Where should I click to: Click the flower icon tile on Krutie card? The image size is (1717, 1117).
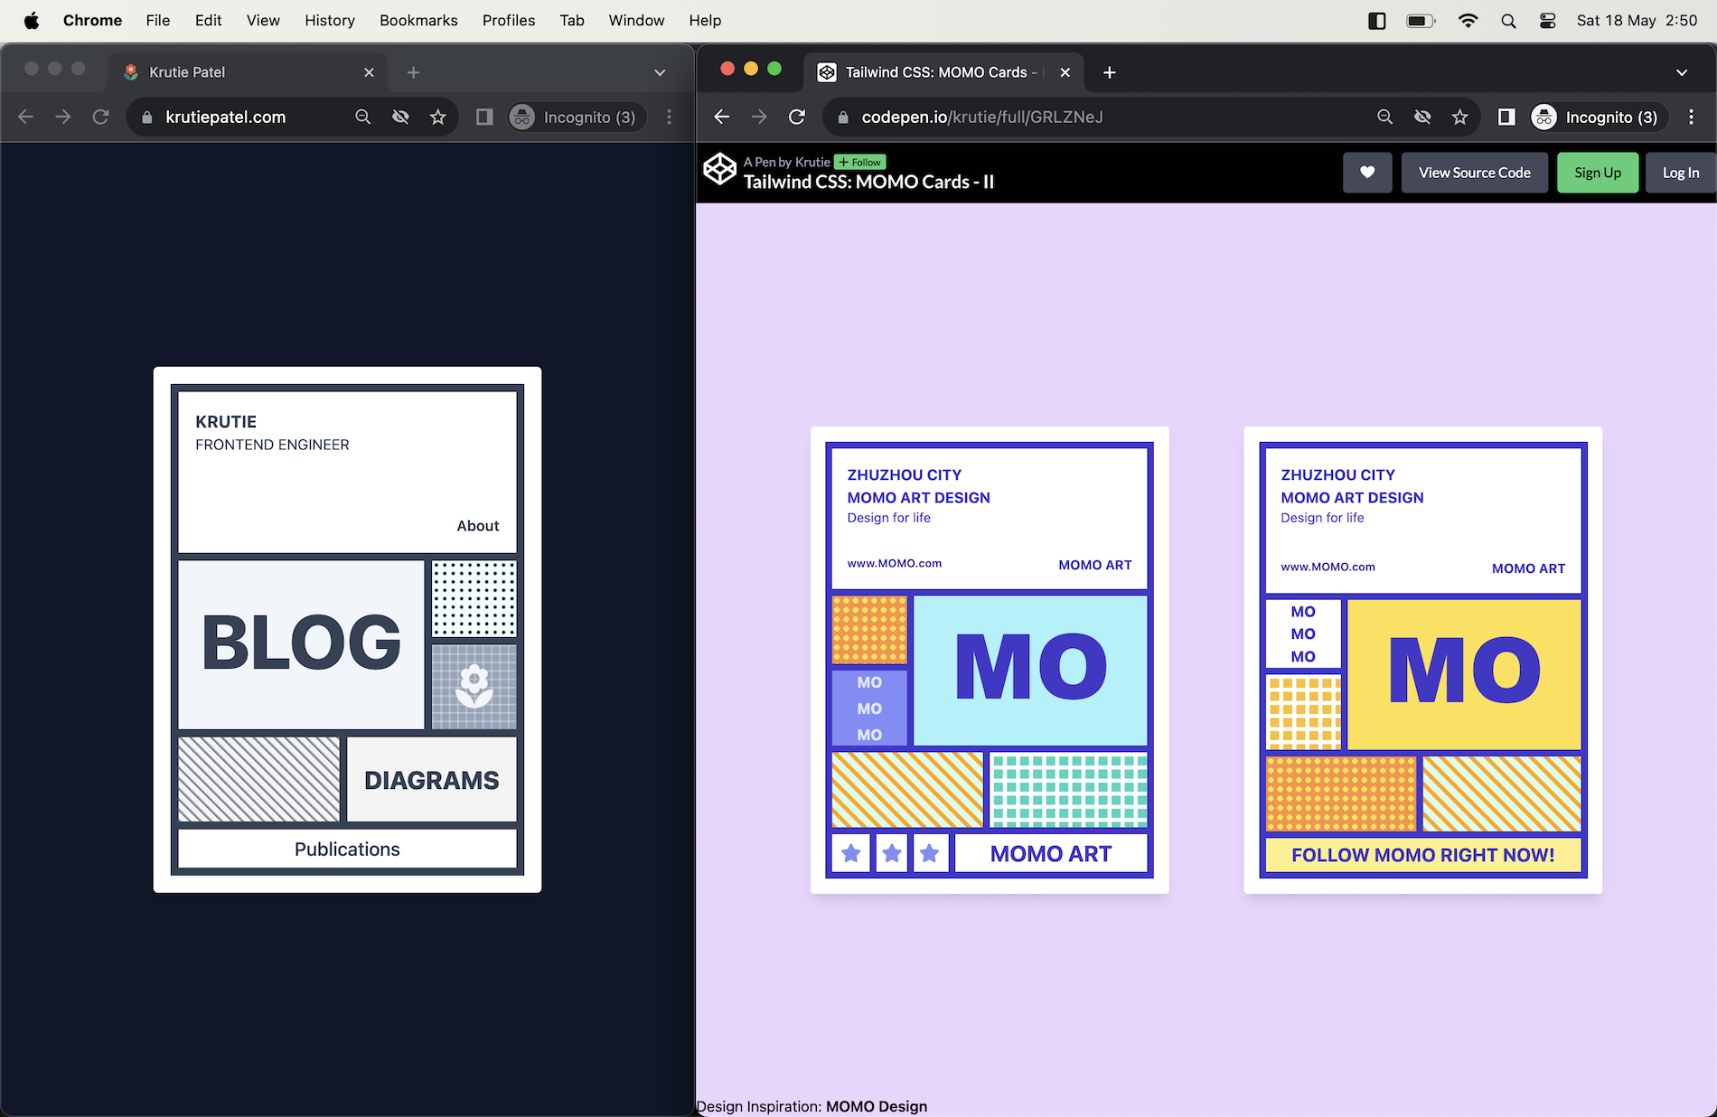coord(474,686)
